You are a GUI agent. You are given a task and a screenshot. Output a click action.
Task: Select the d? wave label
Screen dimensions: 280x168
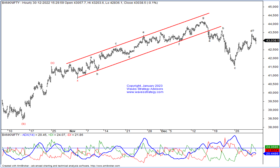[x=252, y=31]
